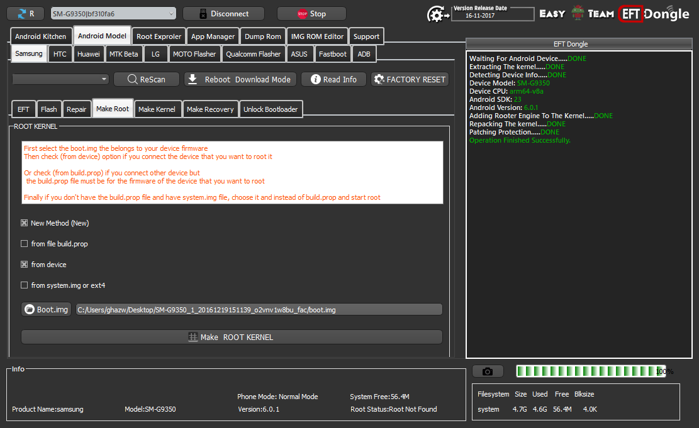Image resolution: width=699 pixels, height=428 pixels.
Task: Toggle New Method (New) checkbox
Action: (24, 223)
